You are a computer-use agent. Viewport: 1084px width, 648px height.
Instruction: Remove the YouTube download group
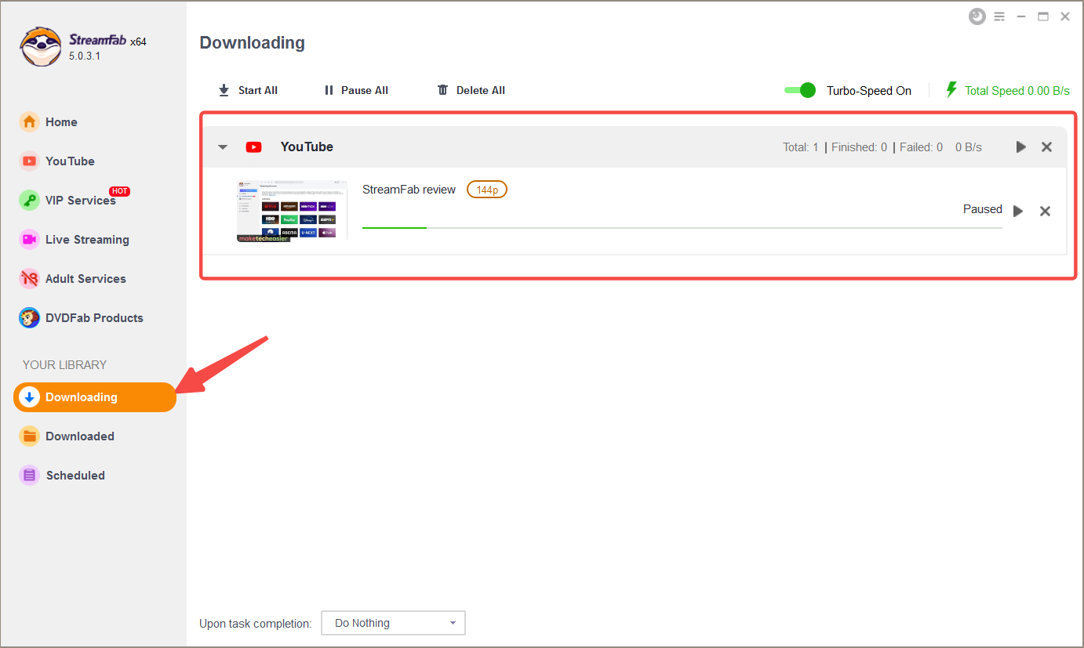click(x=1046, y=147)
